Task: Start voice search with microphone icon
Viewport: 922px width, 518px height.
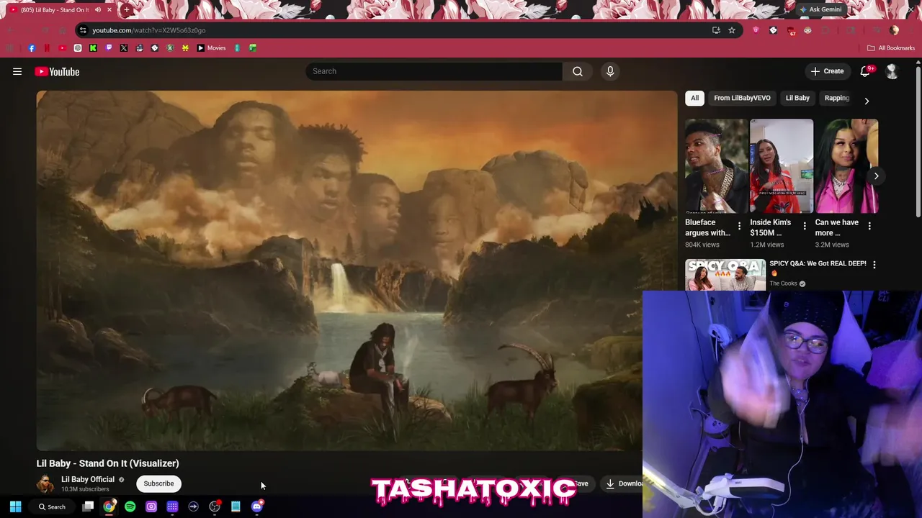Action: tap(610, 71)
